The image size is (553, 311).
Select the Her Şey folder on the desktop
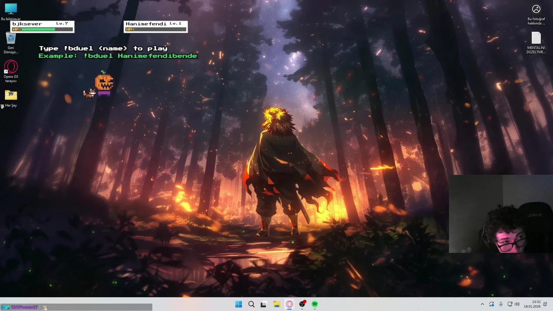pos(11,98)
